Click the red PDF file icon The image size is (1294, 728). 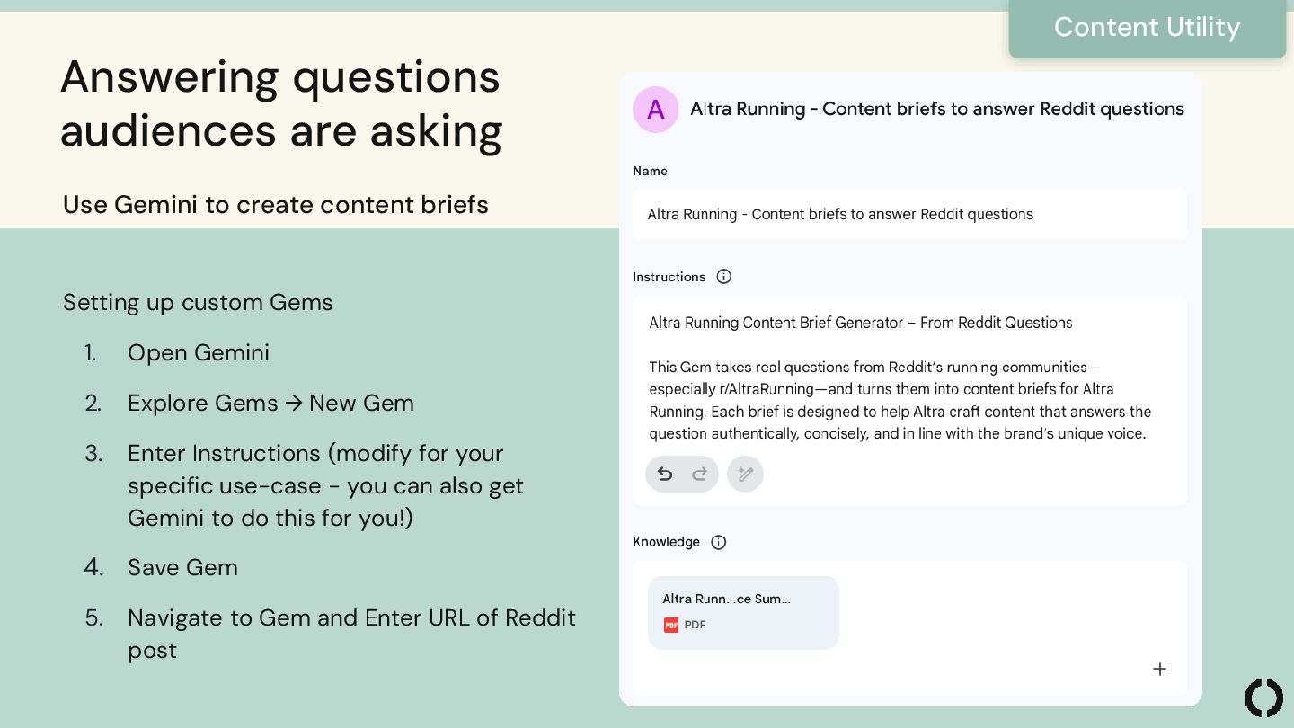(x=671, y=625)
